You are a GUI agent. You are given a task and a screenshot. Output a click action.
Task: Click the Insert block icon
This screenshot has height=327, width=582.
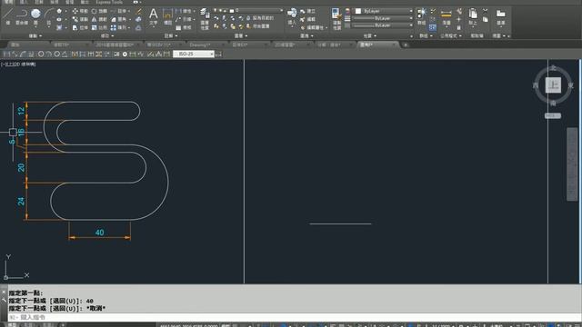(292, 17)
